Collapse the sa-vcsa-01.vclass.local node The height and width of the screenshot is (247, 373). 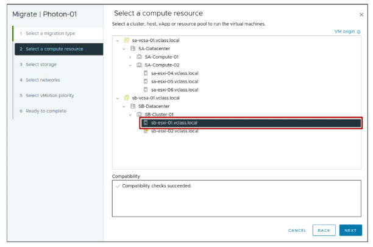click(x=118, y=41)
